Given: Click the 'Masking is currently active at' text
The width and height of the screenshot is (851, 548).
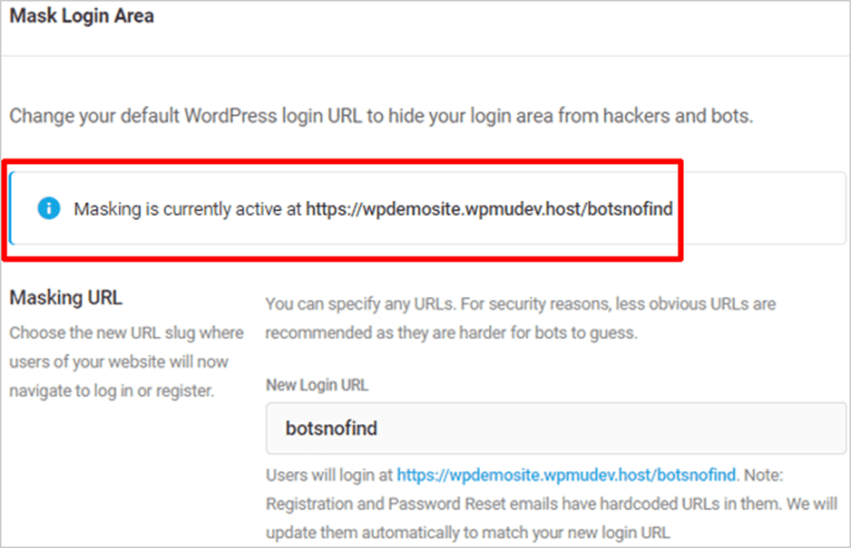Looking at the screenshot, I should pyautogui.click(x=187, y=208).
